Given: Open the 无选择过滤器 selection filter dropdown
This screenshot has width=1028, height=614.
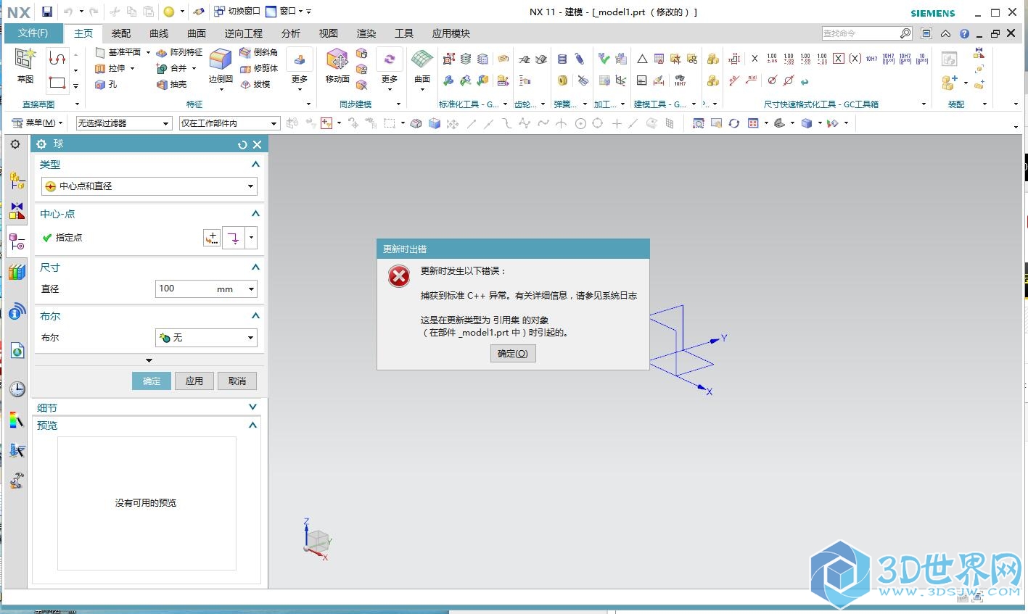Looking at the screenshot, I should (x=124, y=123).
